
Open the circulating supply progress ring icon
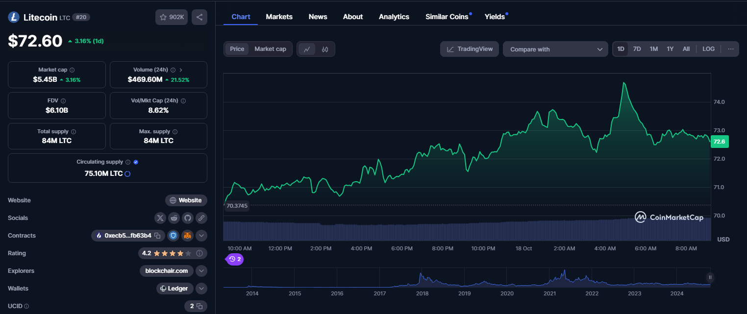(x=127, y=173)
